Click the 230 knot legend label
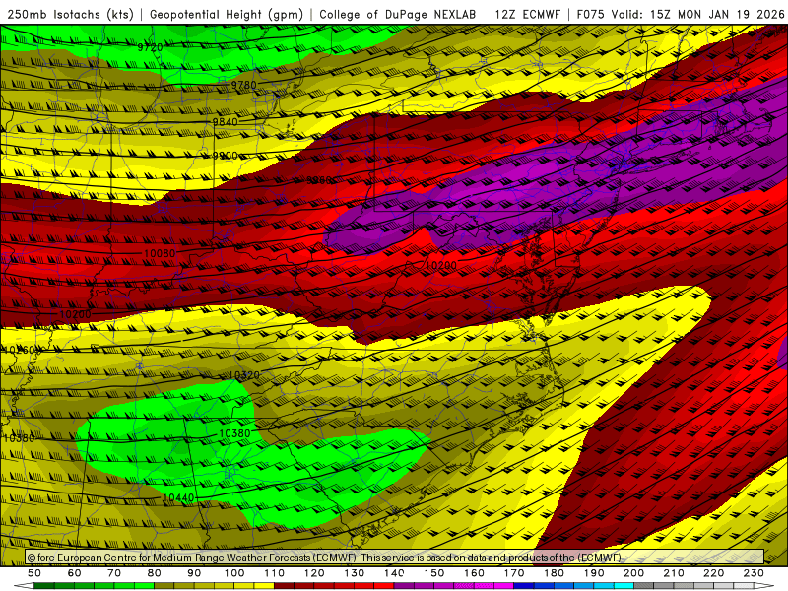The height and width of the screenshot is (591, 788). point(754,573)
